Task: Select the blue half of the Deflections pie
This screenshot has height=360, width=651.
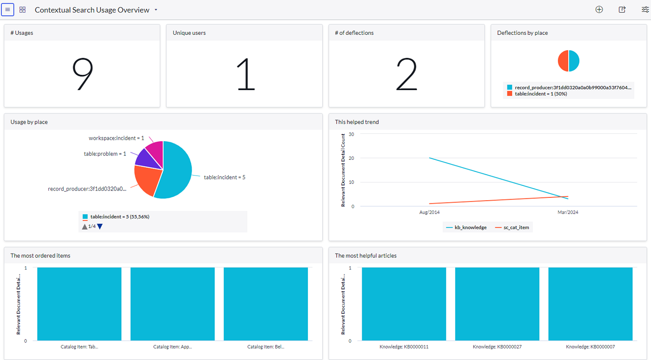Action: tap(574, 61)
